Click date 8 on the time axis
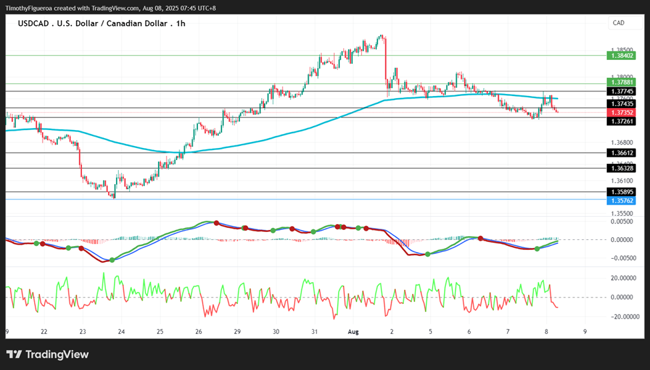650x370 pixels. (x=547, y=331)
